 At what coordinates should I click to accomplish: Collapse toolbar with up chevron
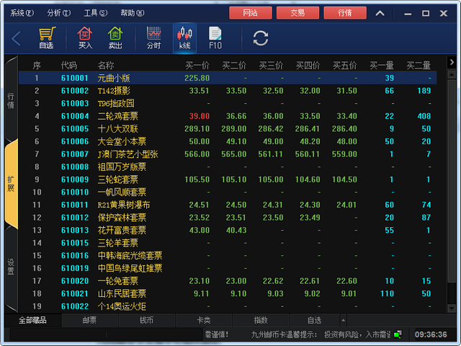(x=380, y=13)
